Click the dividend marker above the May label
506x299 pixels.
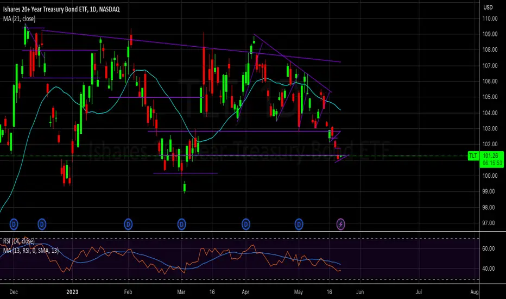299,224
